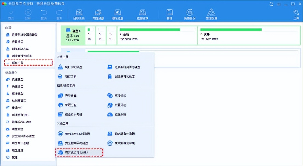Open the Disk Converter from the top toolbar
Screen dimensions: 303x166
click(x=142, y=14)
